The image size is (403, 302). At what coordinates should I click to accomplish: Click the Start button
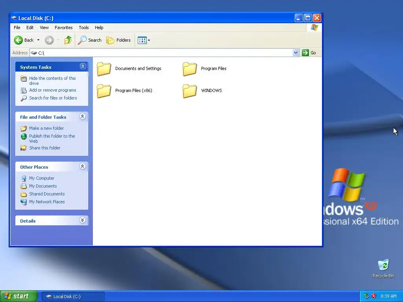pos(18,296)
